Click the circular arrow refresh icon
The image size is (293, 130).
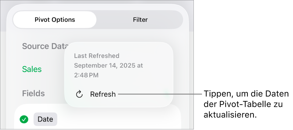tap(79, 94)
